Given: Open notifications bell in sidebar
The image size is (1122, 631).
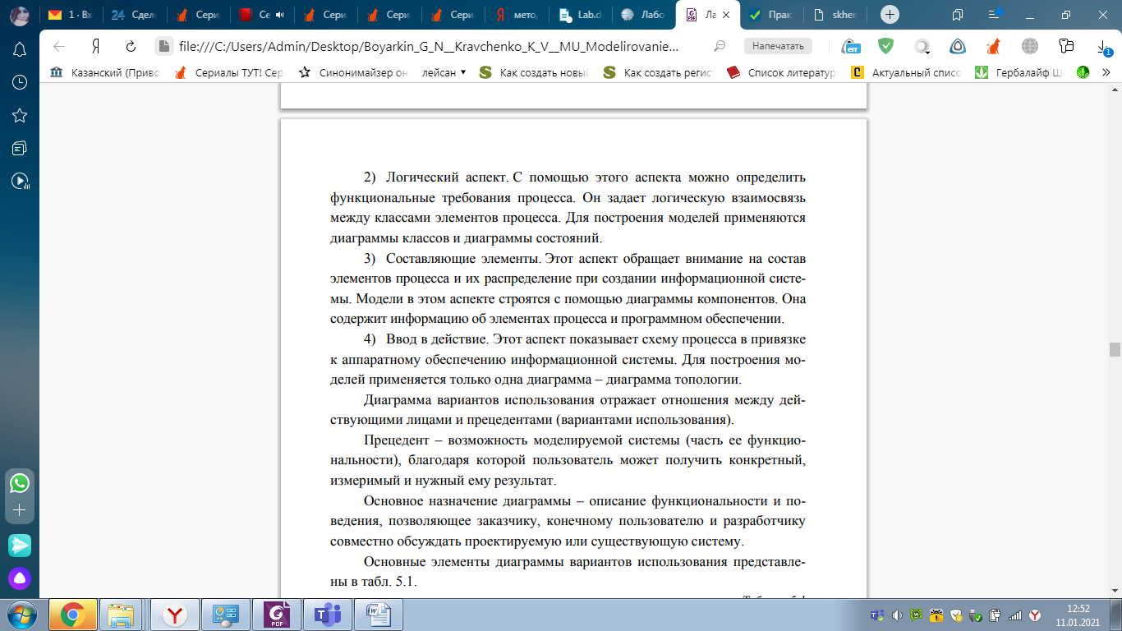Looking at the screenshot, I should (x=20, y=49).
